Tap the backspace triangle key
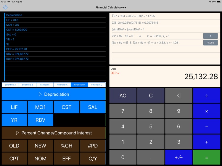222x166 pixels. click(x=179, y=95)
